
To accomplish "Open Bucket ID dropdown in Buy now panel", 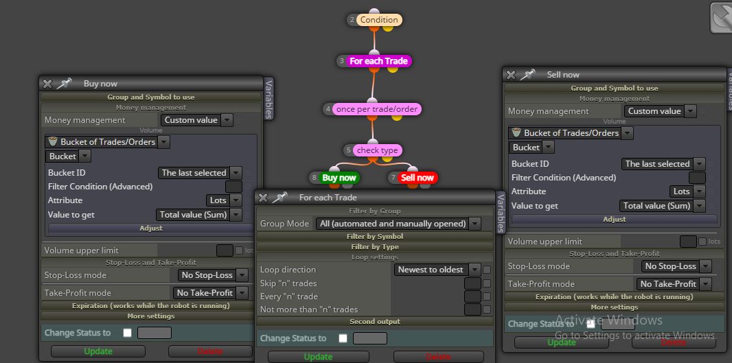I will tap(200, 173).
